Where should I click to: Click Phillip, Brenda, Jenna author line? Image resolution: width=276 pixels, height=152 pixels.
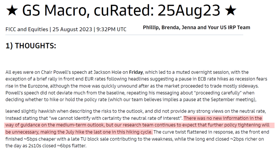click(x=196, y=27)
